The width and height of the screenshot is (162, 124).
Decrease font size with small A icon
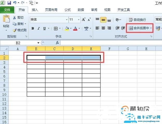click(x=89, y=19)
